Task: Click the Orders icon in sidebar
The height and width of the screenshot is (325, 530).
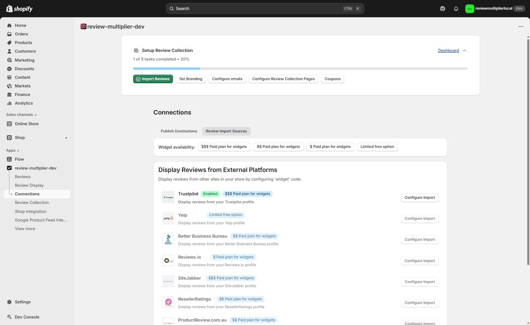Action: click(x=9, y=34)
